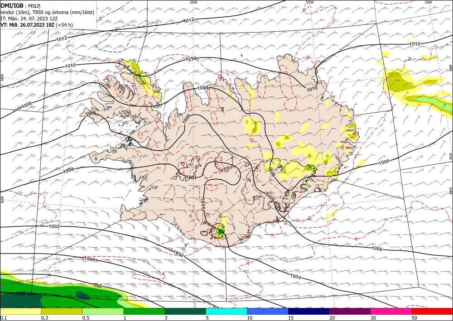The image size is (453, 321).
Task: Click the olive-yellow 0.3 mm legend swatch
Action: coord(62,311)
